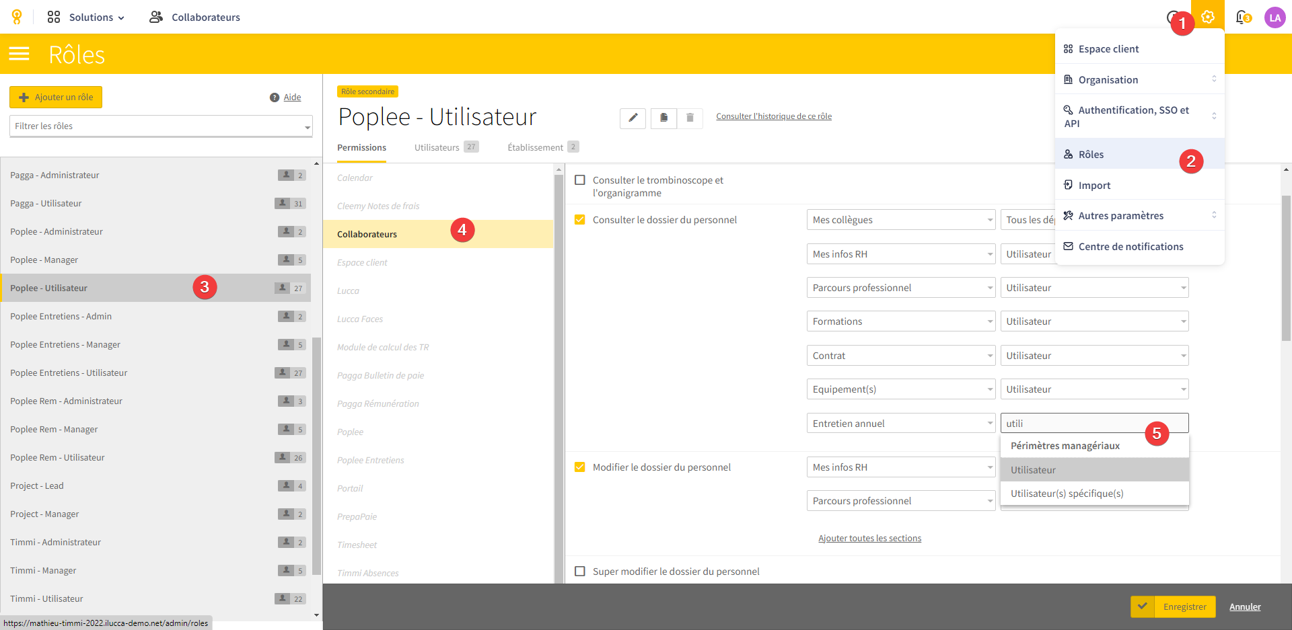The image size is (1292, 630).
Task: Open Centre de notifications entry
Action: click(1140, 246)
